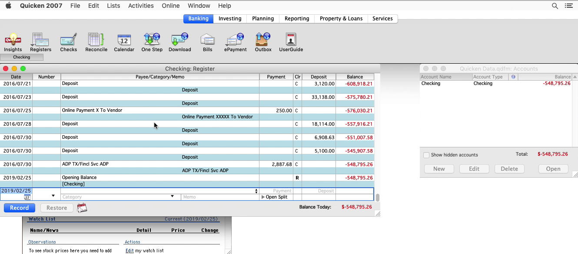Open the Lists menu

click(113, 6)
